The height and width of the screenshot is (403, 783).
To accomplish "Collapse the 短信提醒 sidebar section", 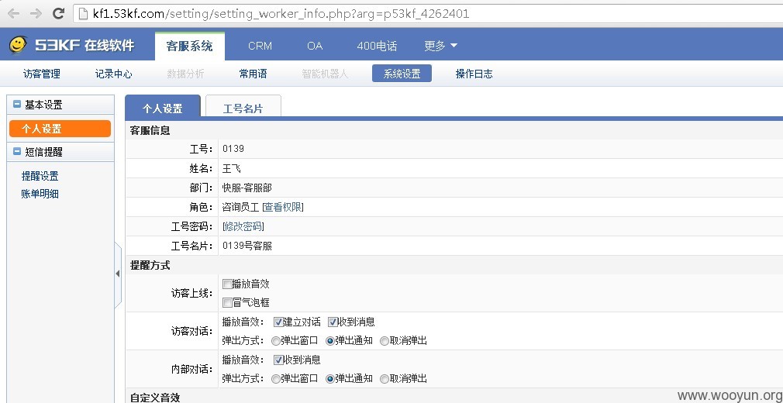I will coord(18,152).
